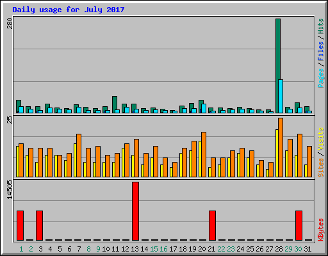Screen dimensions: 328x256
Task: Click the green Hits bar for day 11
Action: (115, 104)
